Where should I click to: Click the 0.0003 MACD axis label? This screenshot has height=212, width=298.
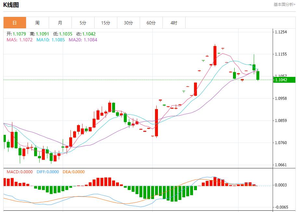pos(281,185)
